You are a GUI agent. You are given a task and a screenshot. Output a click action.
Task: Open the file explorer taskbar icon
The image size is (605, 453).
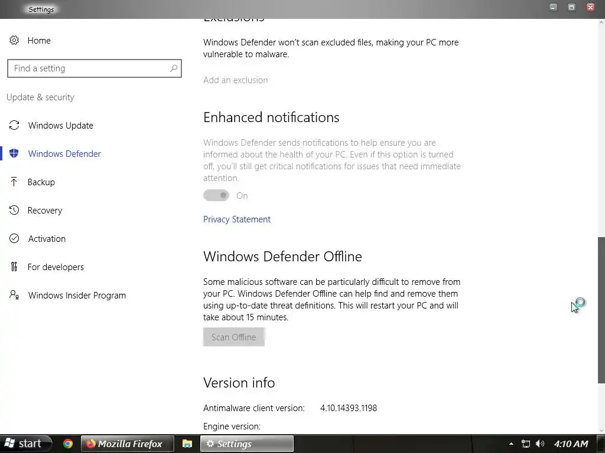[x=187, y=444]
